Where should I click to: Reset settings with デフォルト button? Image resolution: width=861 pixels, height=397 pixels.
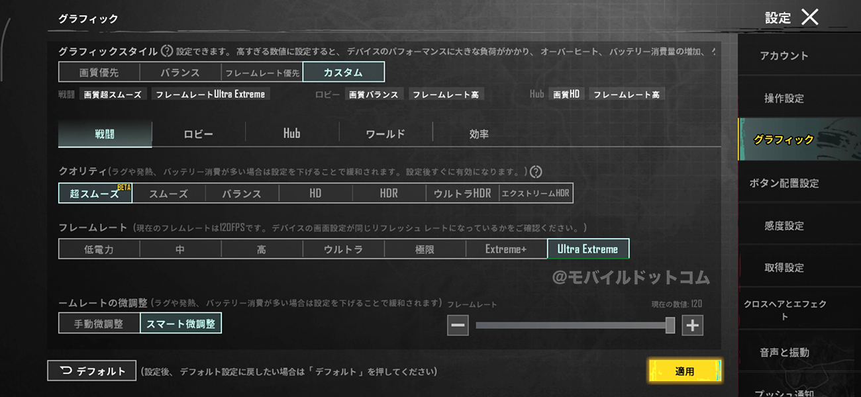click(x=92, y=371)
